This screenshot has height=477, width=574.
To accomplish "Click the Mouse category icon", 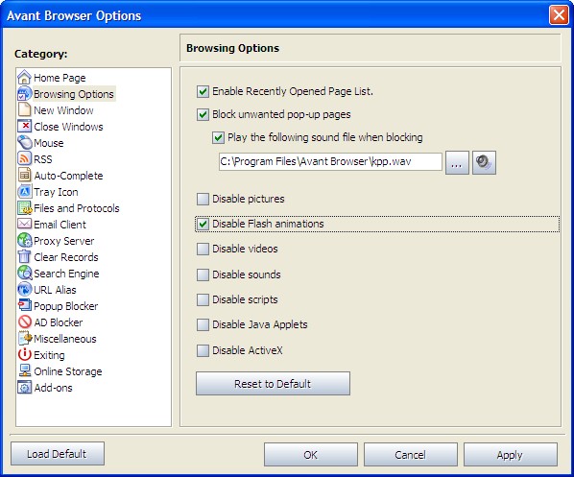I will point(24,142).
